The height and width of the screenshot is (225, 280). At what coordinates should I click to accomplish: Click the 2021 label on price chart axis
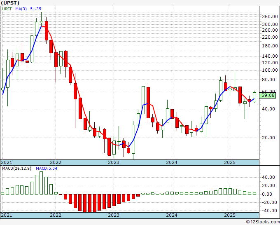tap(7, 162)
